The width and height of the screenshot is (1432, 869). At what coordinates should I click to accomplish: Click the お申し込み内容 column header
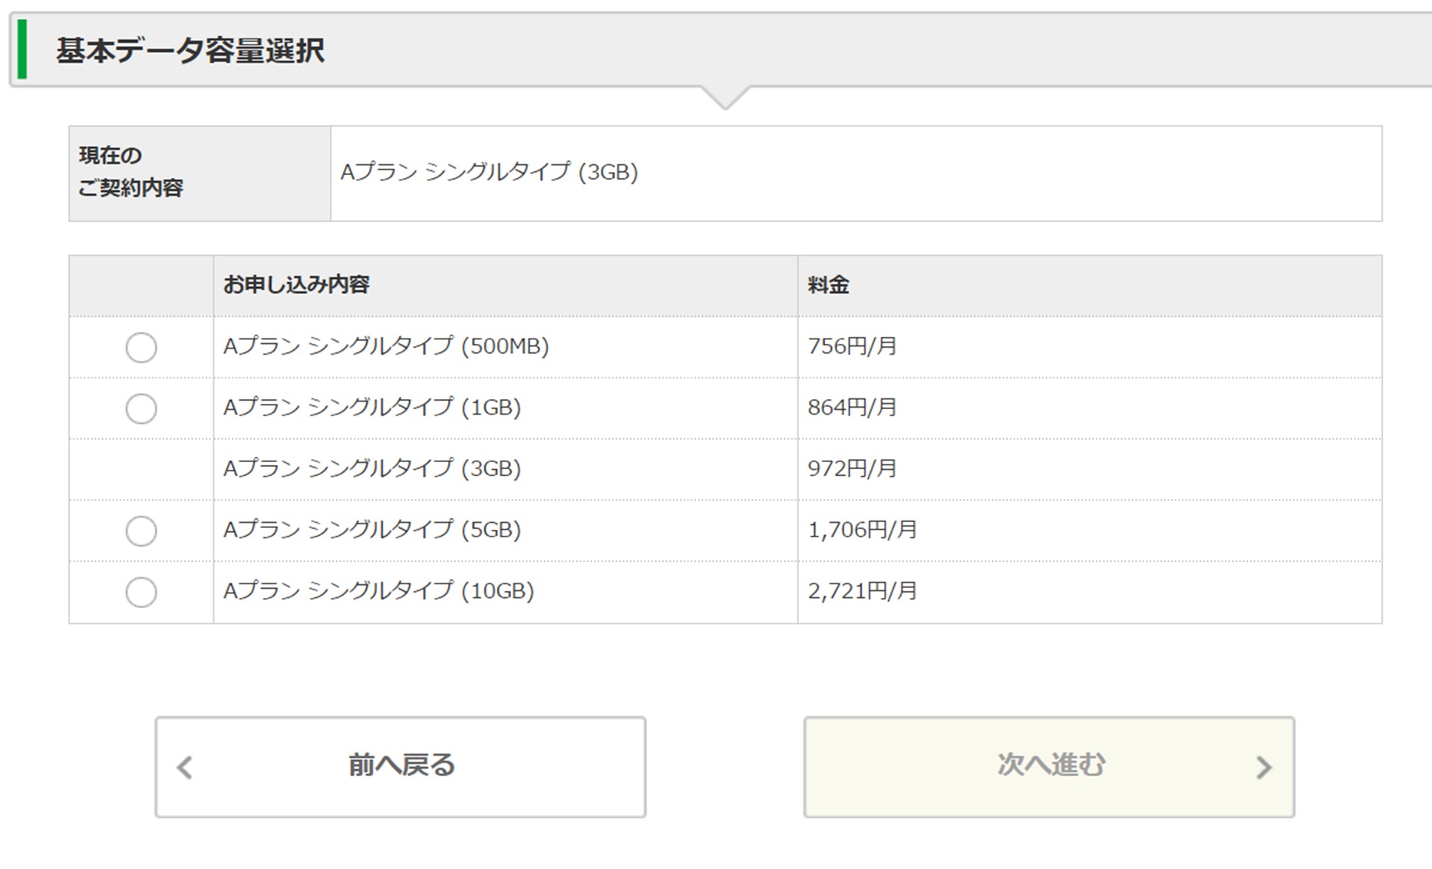pyautogui.click(x=296, y=285)
